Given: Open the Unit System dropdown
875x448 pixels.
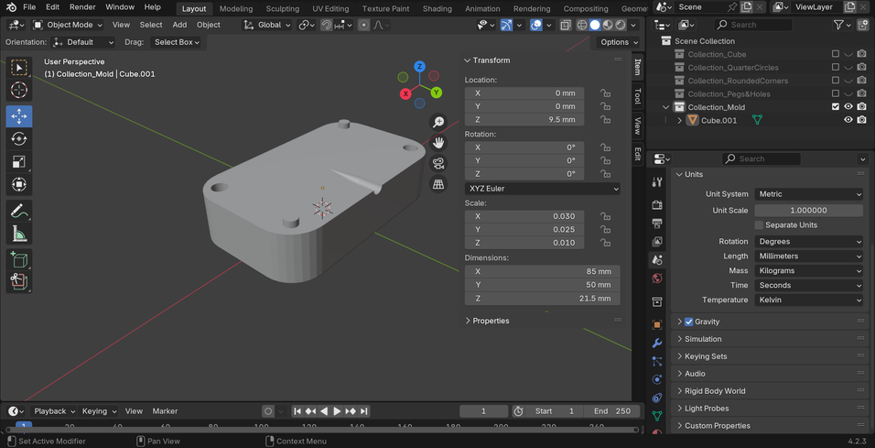Looking at the screenshot, I should tap(809, 194).
